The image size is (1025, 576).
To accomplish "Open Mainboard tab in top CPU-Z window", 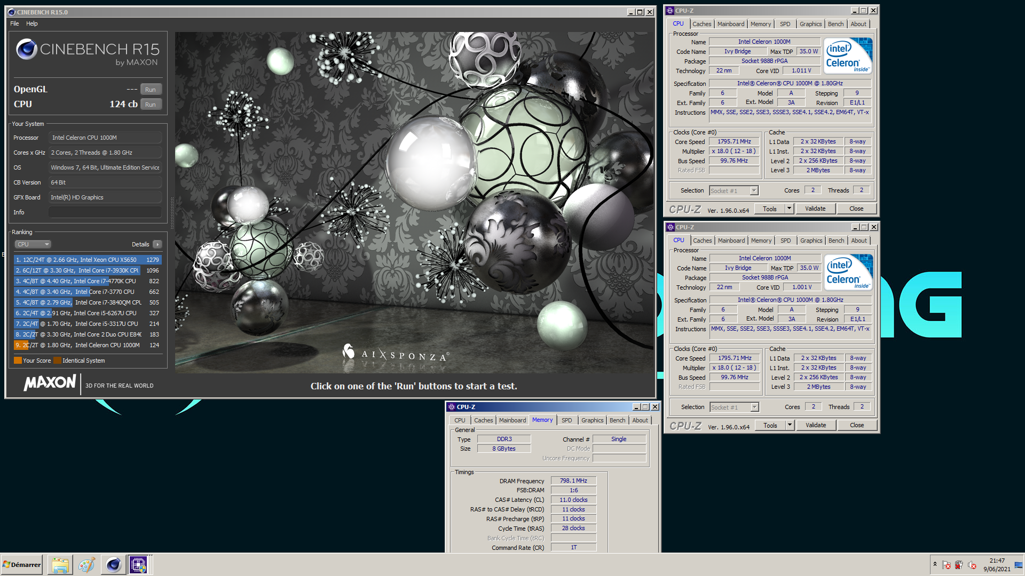I will pyautogui.click(x=730, y=24).
